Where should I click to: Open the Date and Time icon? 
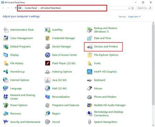(90, 38)
